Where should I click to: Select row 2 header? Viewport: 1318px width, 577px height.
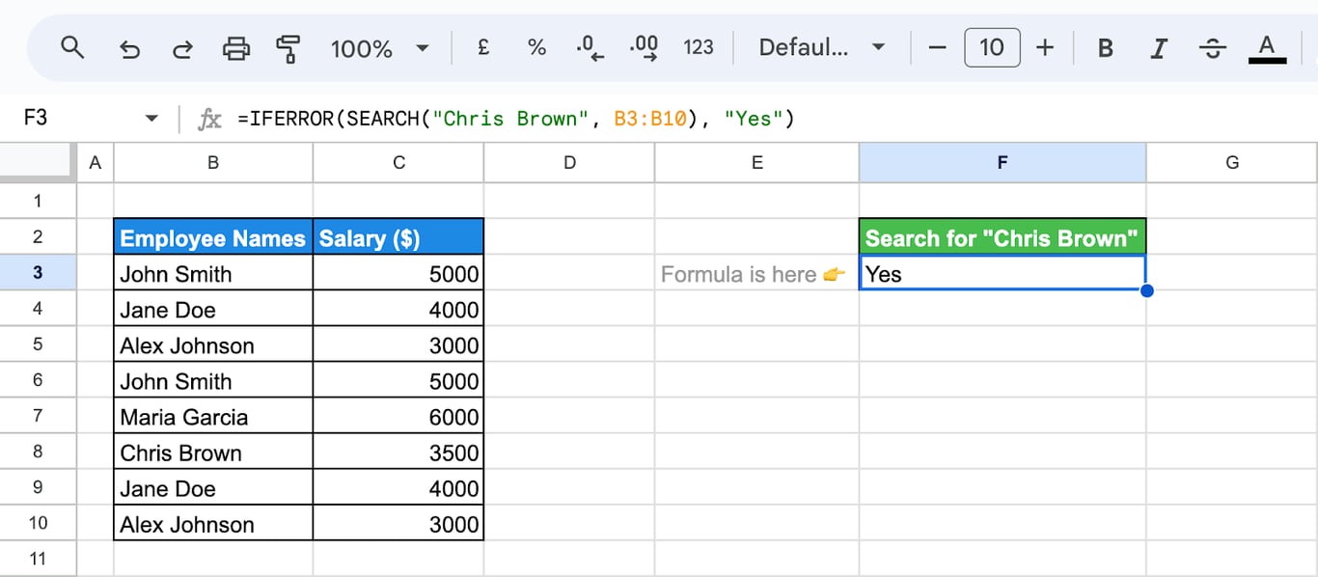[38, 236]
